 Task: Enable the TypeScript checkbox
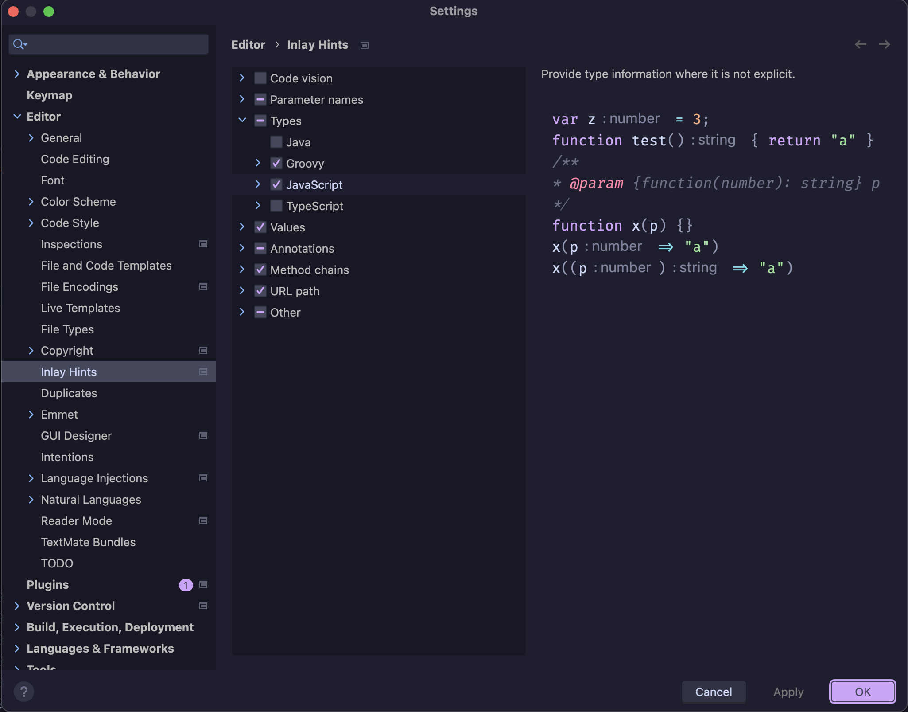[276, 206]
